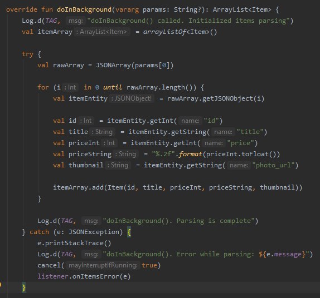Click the ': ArrayList<Item>' type hint
The image size is (320, 298).
click(101, 32)
